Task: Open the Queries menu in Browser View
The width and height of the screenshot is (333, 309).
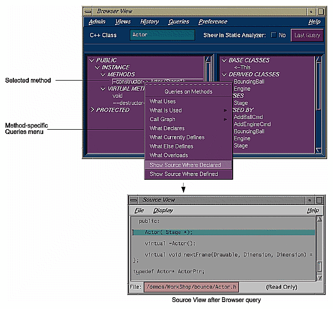Action: [178, 22]
